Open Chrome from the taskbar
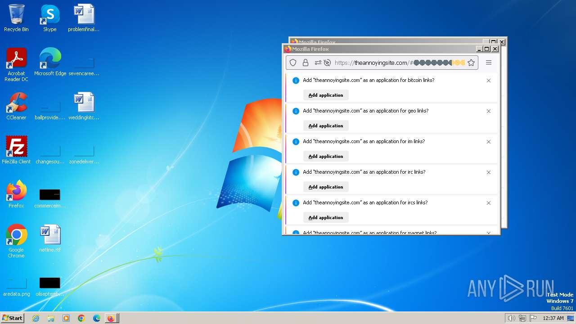 click(x=81, y=318)
